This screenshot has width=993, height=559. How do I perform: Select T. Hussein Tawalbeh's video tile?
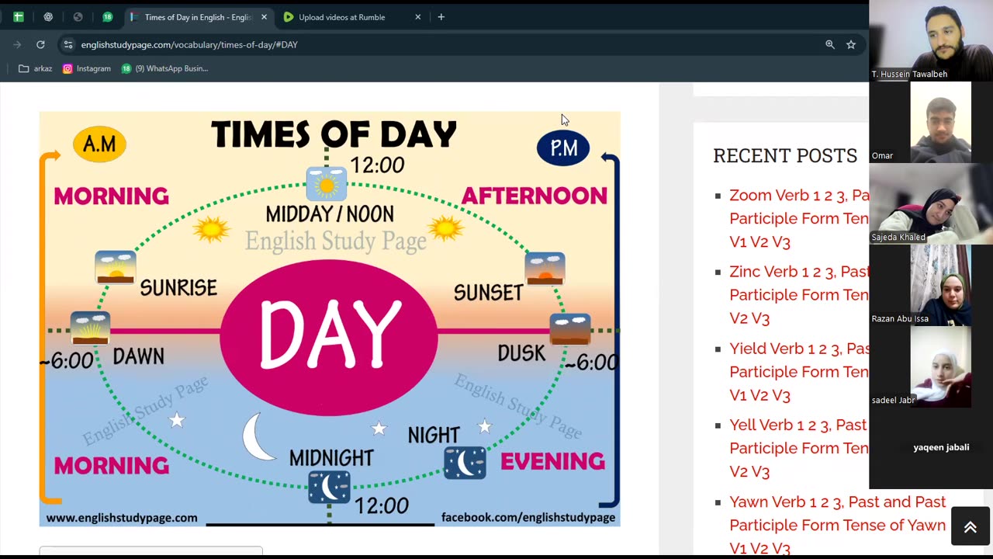(x=931, y=40)
